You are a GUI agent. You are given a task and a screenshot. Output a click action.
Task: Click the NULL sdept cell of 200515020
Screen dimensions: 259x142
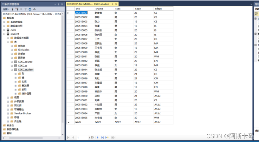click(x=163, y=96)
